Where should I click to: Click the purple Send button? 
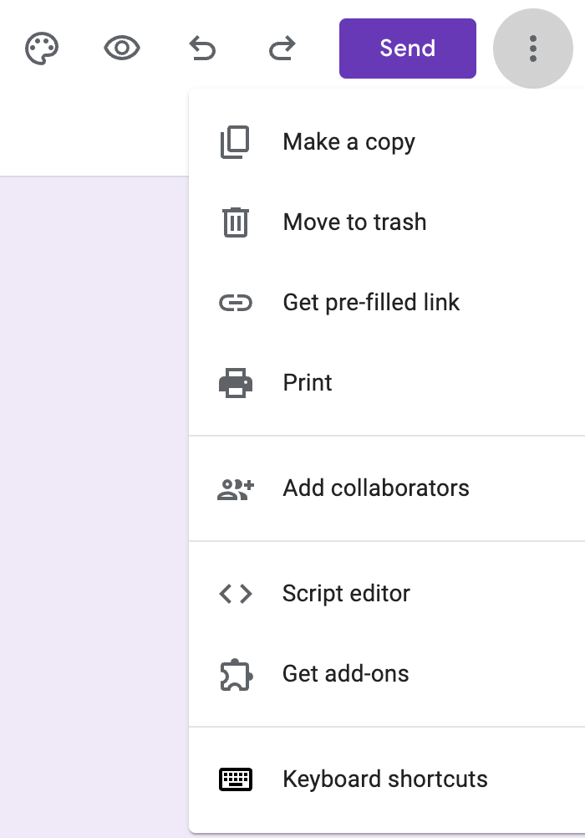(x=408, y=49)
